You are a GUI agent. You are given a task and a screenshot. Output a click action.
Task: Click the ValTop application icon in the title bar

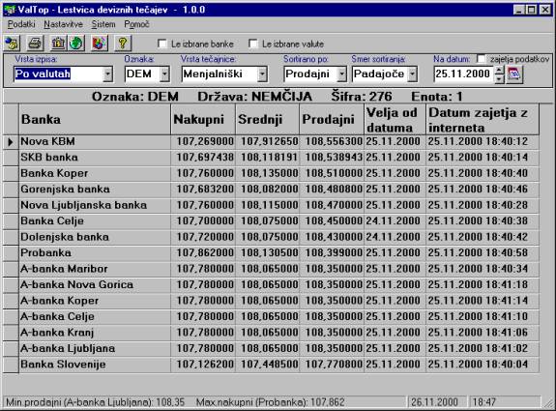tap(10, 10)
